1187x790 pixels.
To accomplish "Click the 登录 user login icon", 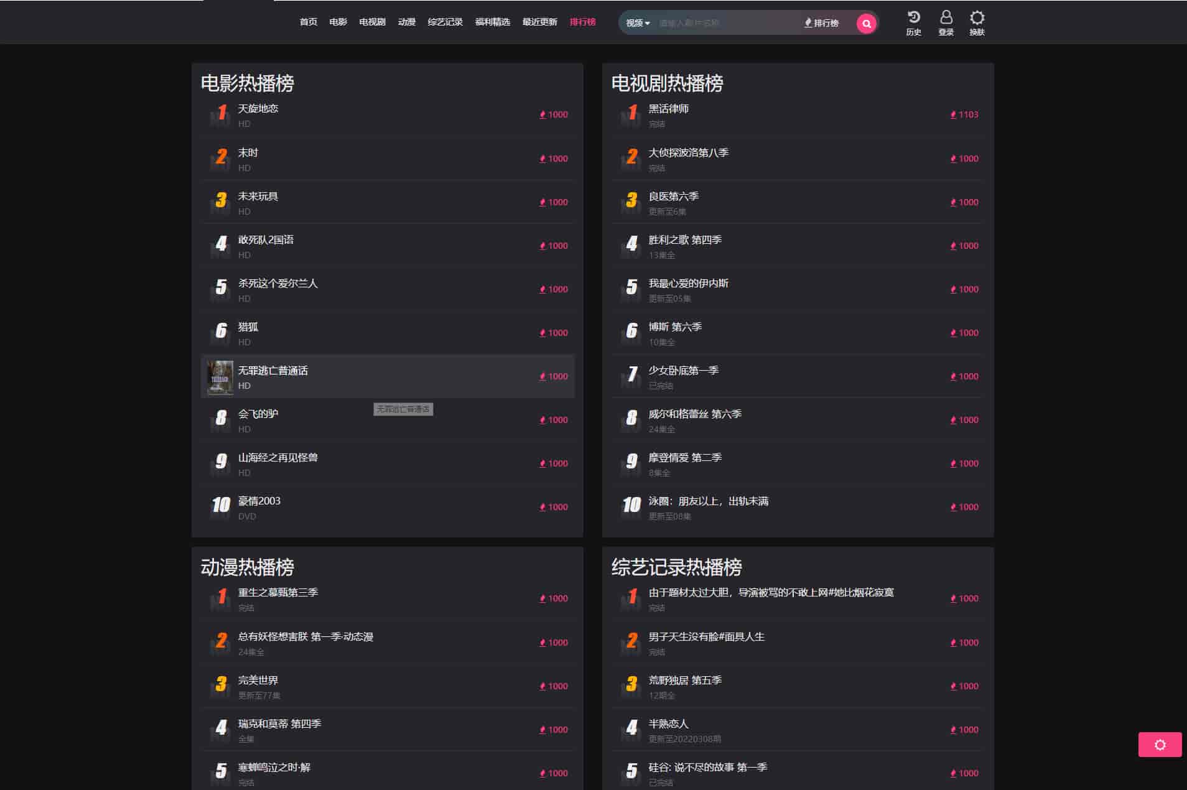I will (946, 23).
